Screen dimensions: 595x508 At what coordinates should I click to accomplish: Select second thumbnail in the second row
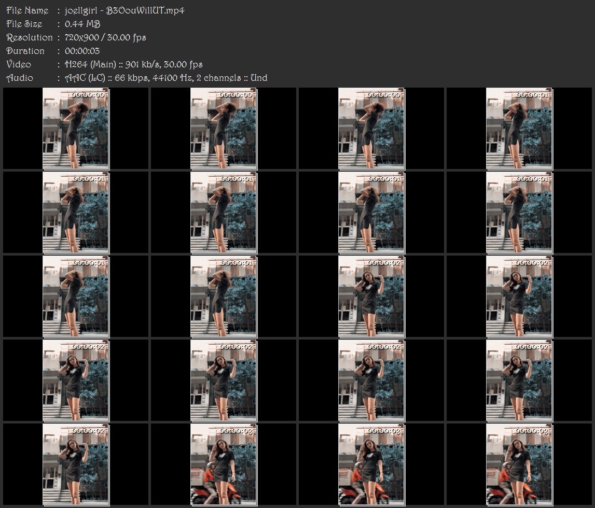point(224,213)
